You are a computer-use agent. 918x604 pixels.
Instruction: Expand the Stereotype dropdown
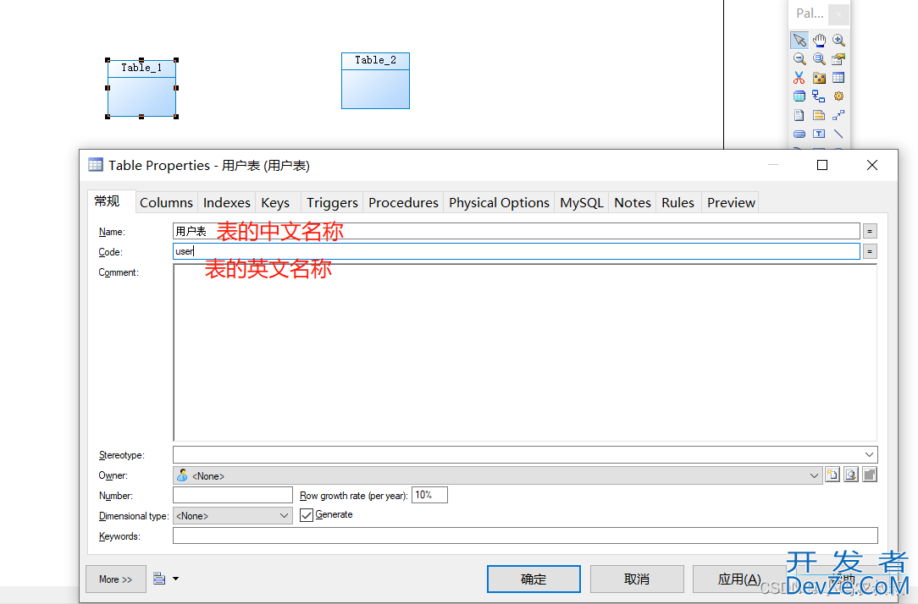coord(870,455)
